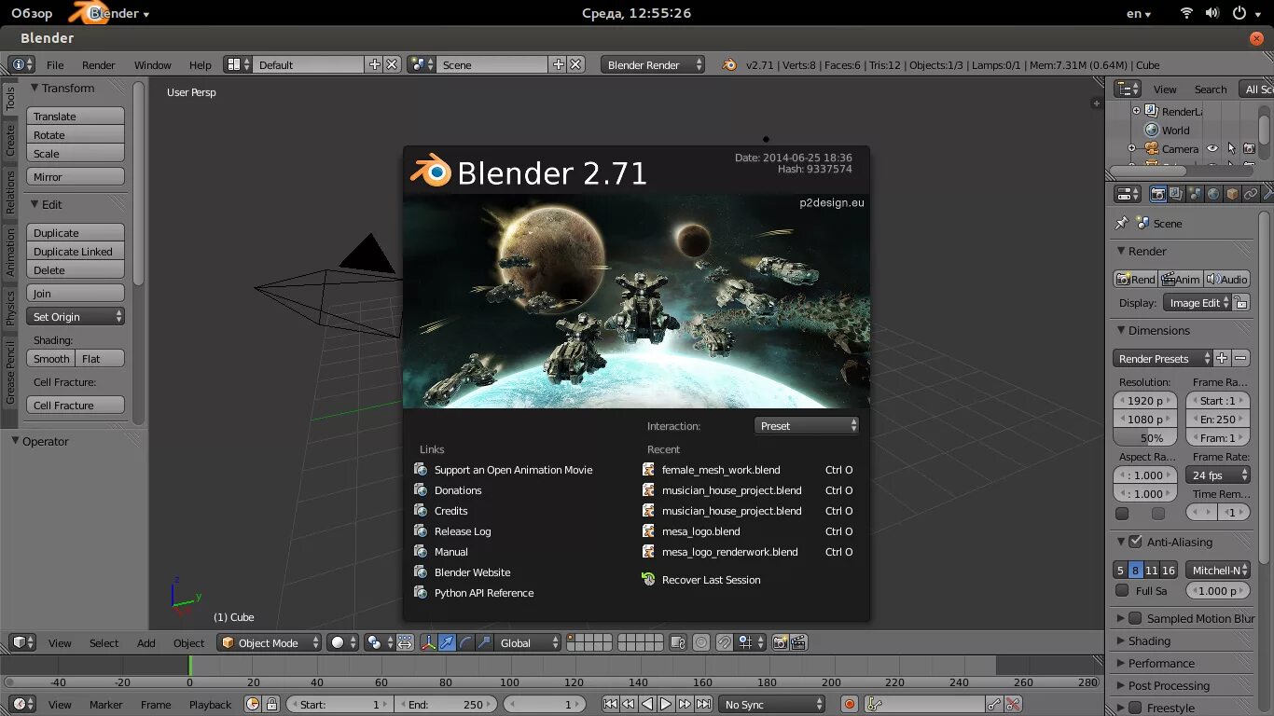Click the Translate button
The height and width of the screenshot is (716, 1274).
click(x=76, y=117)
